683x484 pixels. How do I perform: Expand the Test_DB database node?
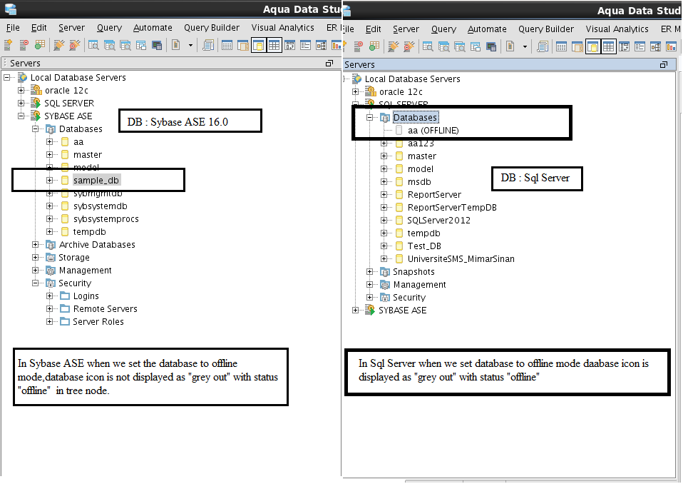(384, 246)
